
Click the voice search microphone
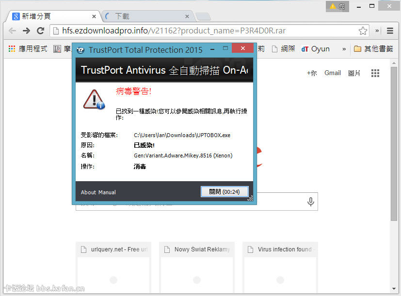click(311, 202)
